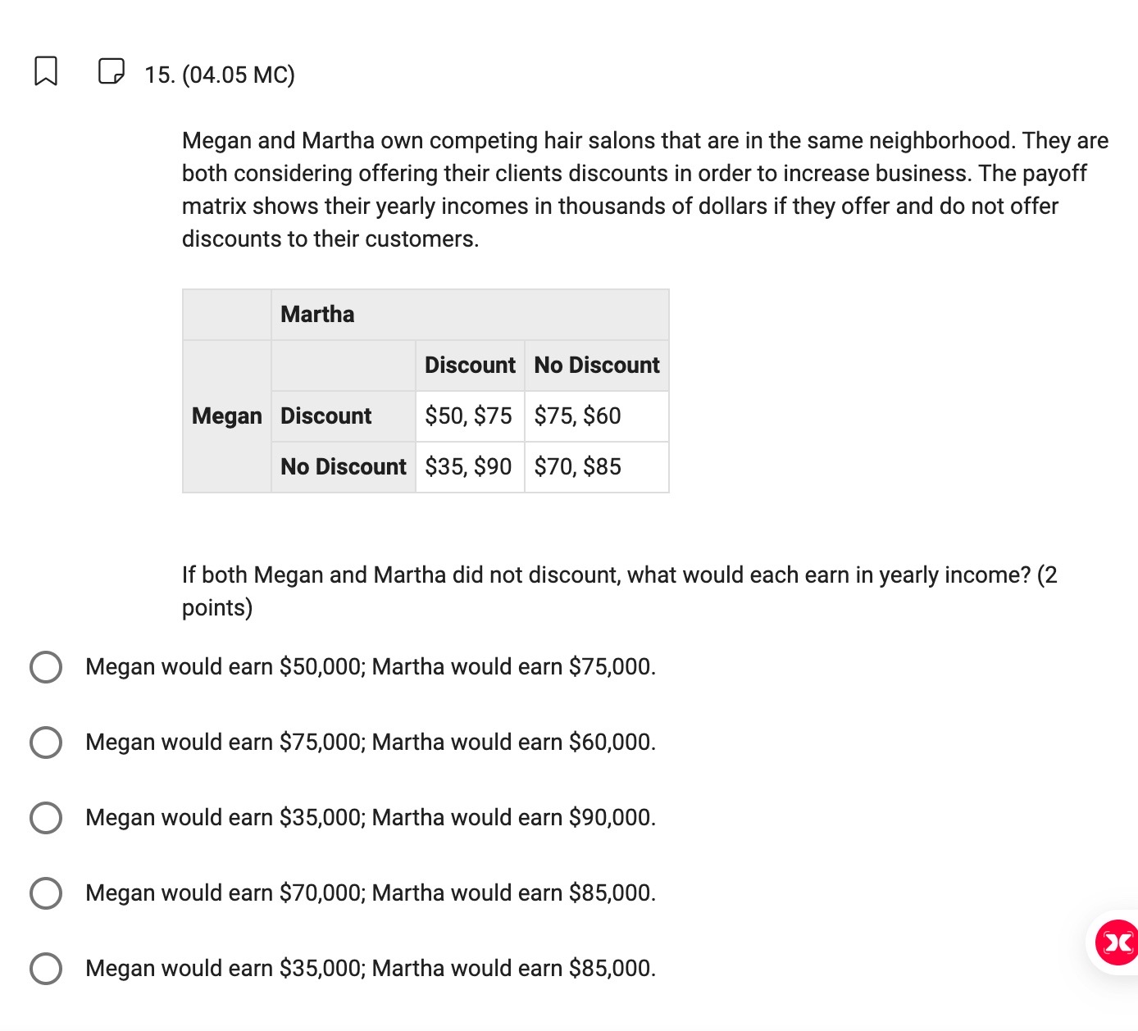Click the Megan row label in the table
1138x1031 pixels.
[x=226, y=416]
